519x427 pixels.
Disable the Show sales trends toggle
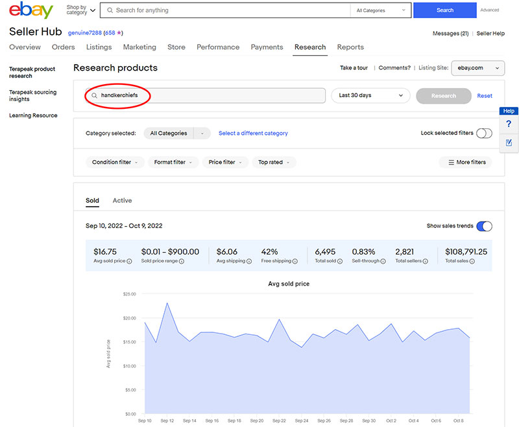tap(484, 226)
